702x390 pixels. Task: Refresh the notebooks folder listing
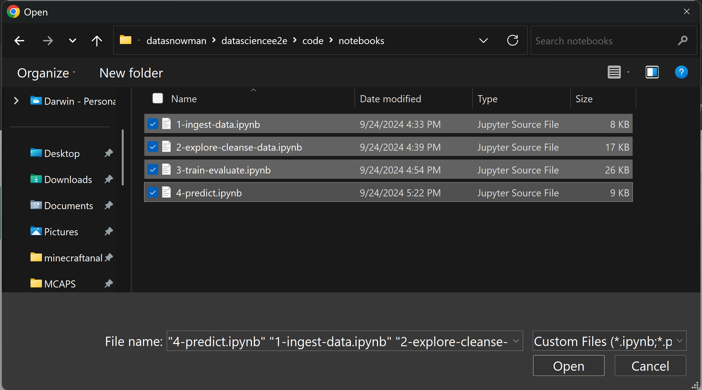[x=512, y=41]
